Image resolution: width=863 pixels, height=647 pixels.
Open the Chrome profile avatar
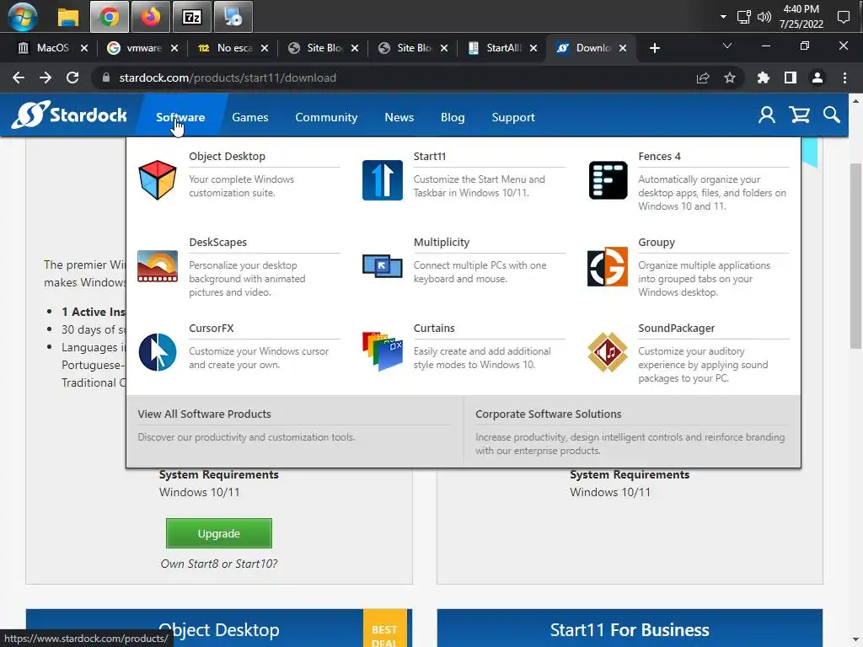pyautogui.click(x=817, y=78)
